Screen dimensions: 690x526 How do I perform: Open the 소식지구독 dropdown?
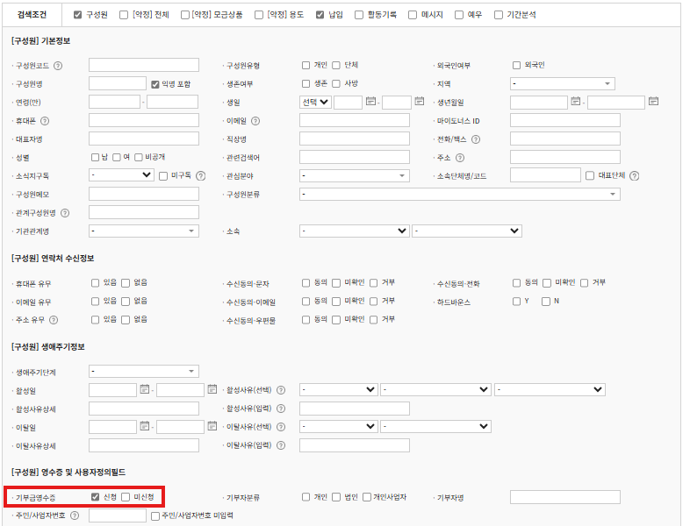click(121, 175)
